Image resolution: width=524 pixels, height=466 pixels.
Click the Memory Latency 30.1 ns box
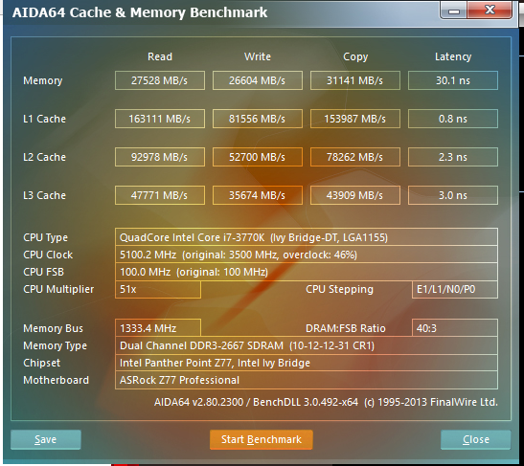[x=453, y=80]
